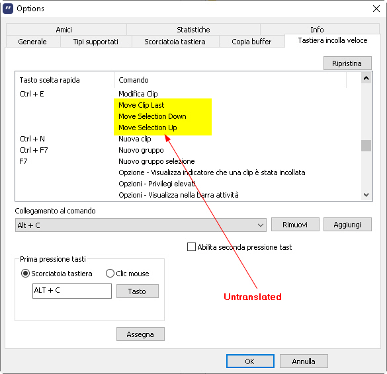
Task: Click the Rimuovi button
Action: click(295, 225)
